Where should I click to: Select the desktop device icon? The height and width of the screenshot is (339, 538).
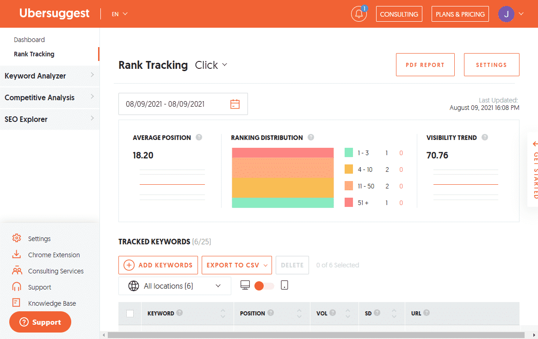pos(245,285)
